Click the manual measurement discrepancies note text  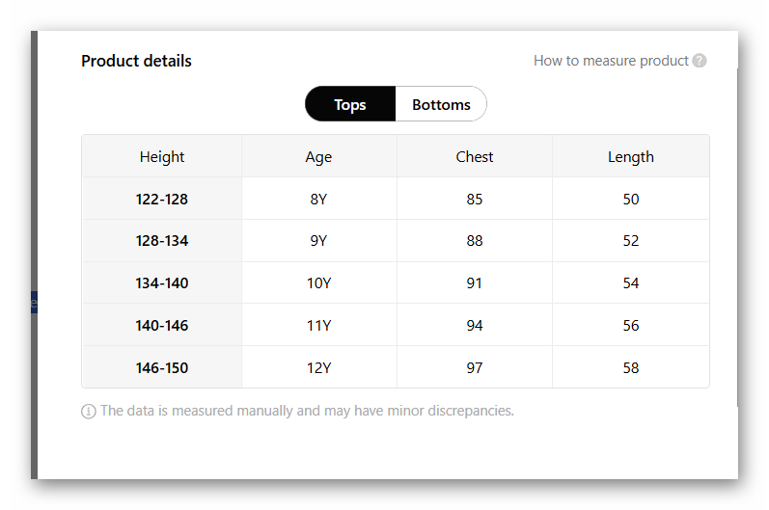click(x=307, y=411)
